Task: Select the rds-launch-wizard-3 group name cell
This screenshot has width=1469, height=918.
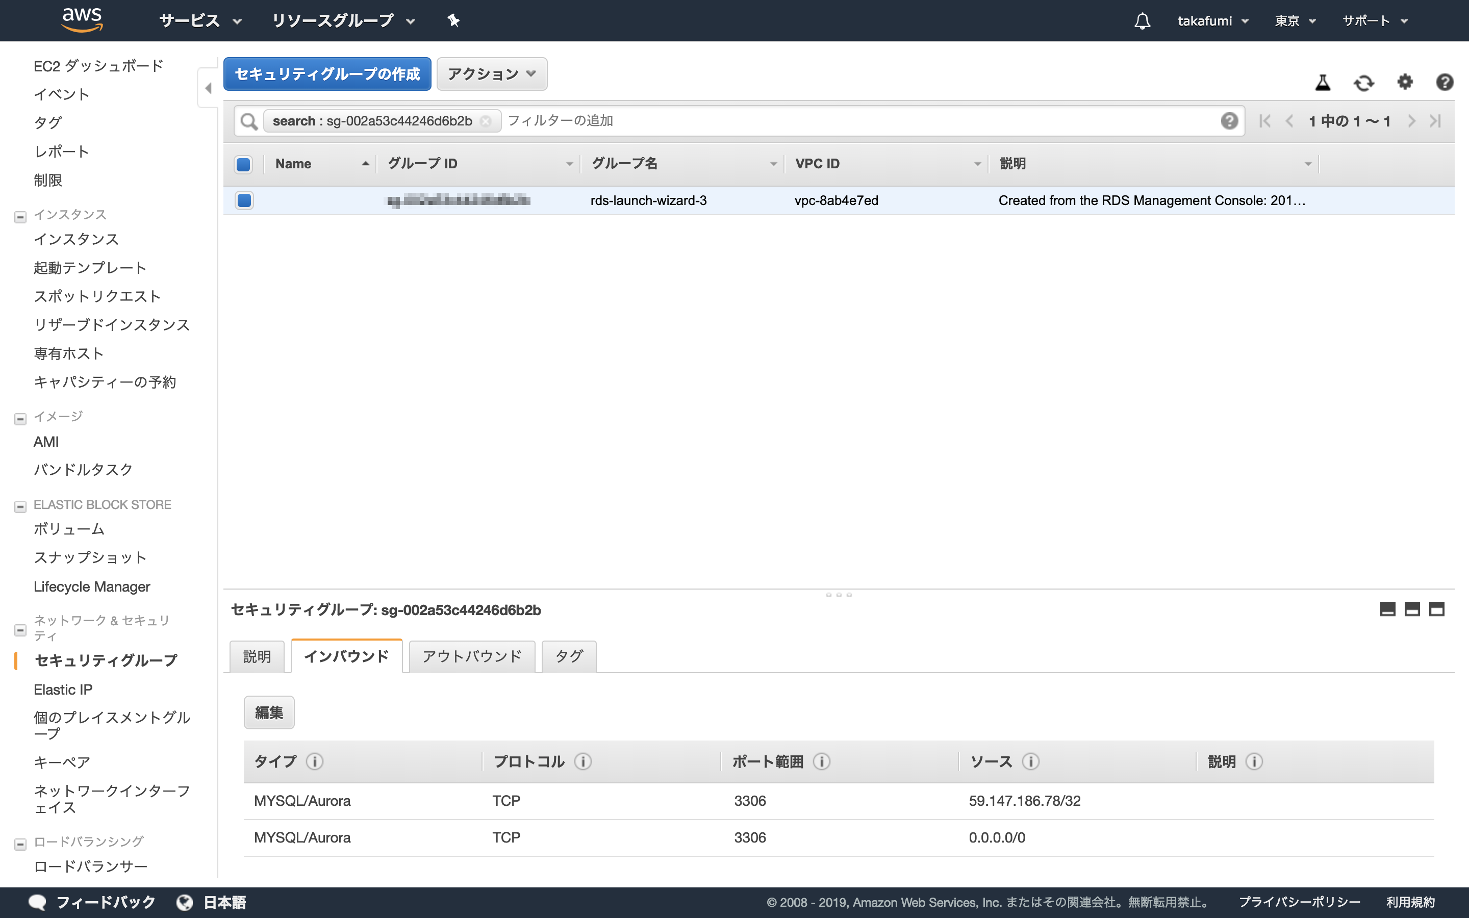Action: tap(648, 200)
